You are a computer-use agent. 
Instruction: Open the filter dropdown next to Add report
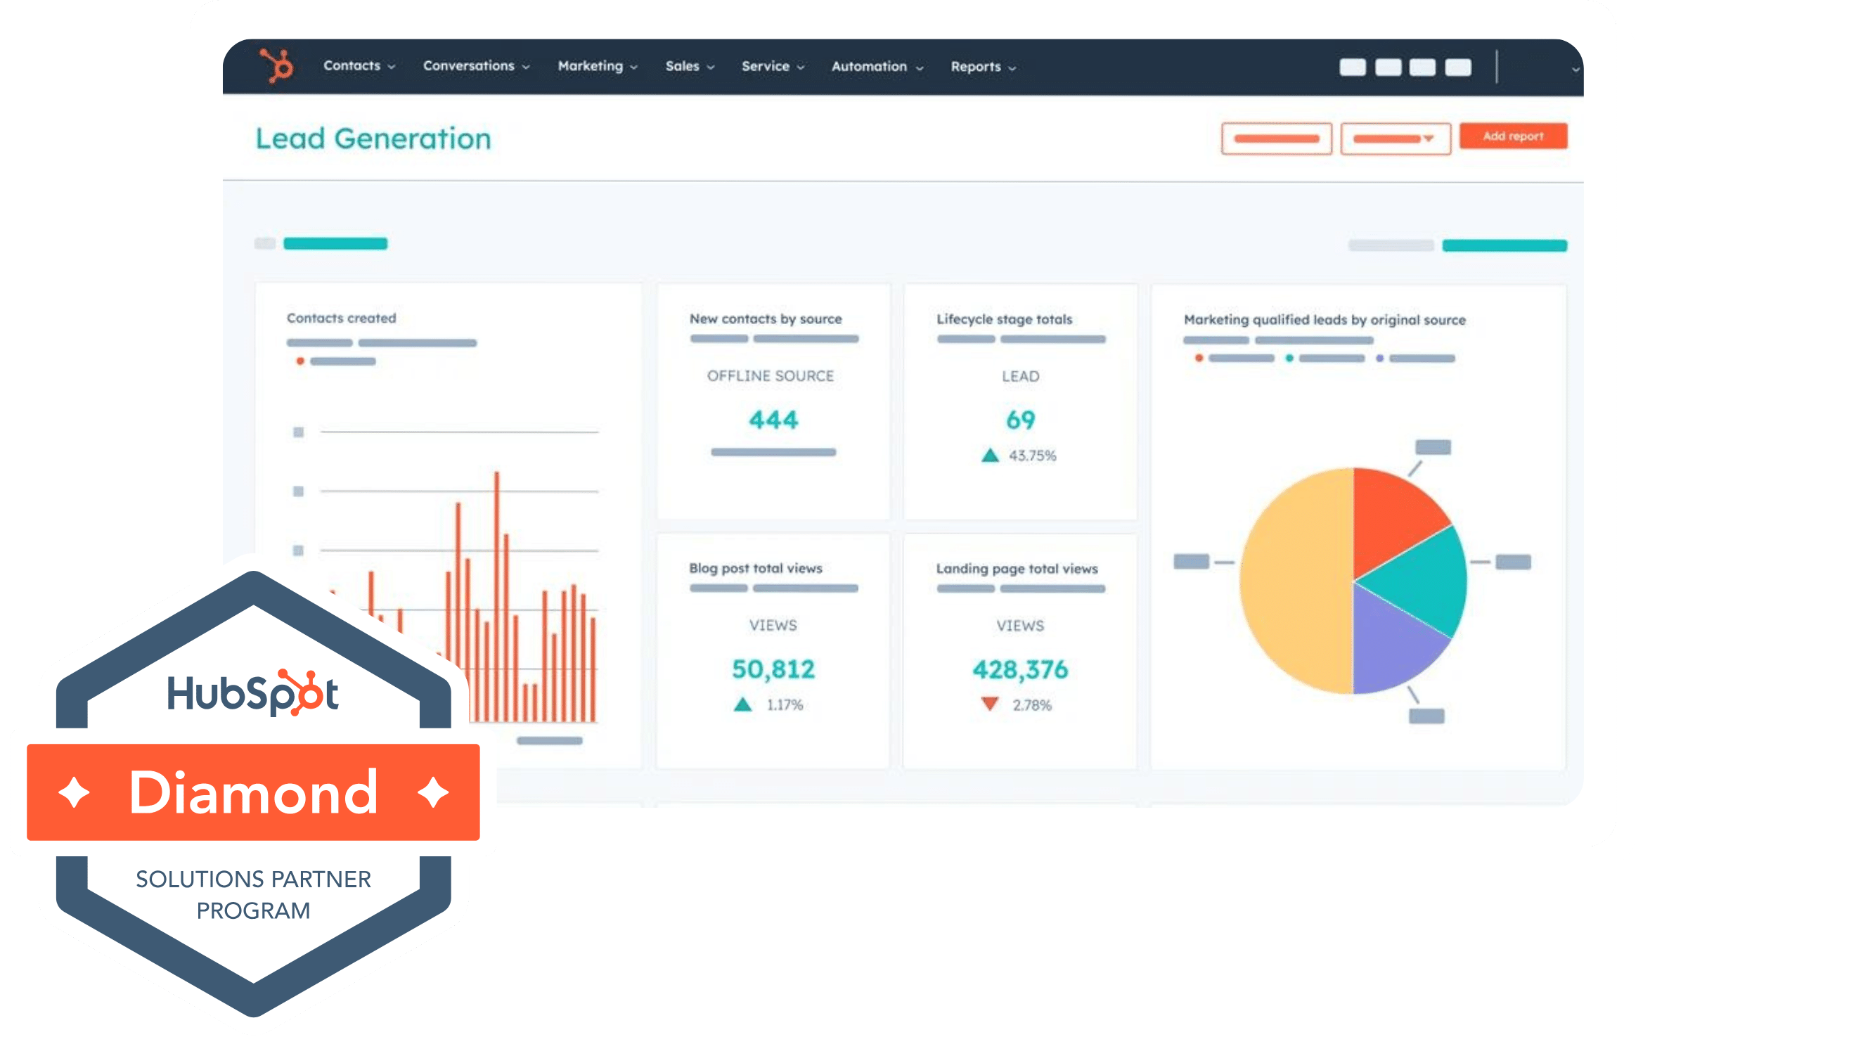click(x=1395, y=138)
